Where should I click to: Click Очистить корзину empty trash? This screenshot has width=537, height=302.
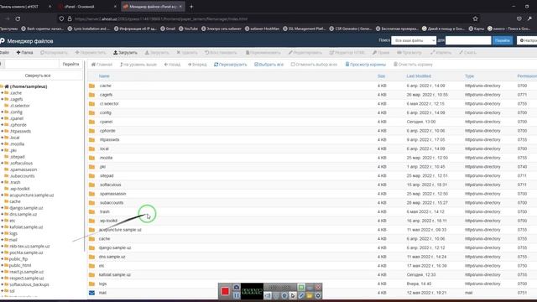point(413,65)
